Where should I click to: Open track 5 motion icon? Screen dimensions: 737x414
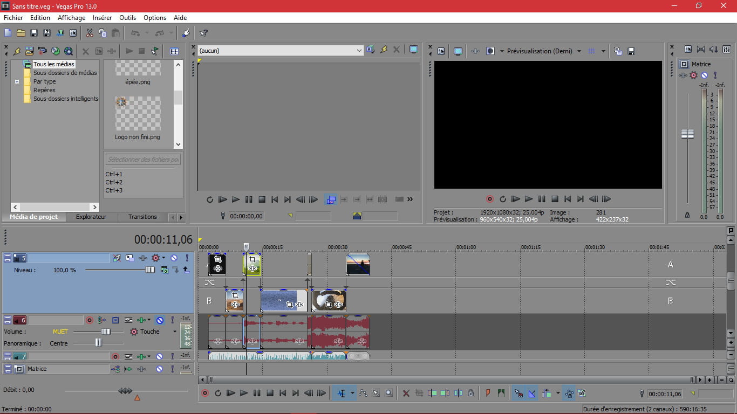130,258
